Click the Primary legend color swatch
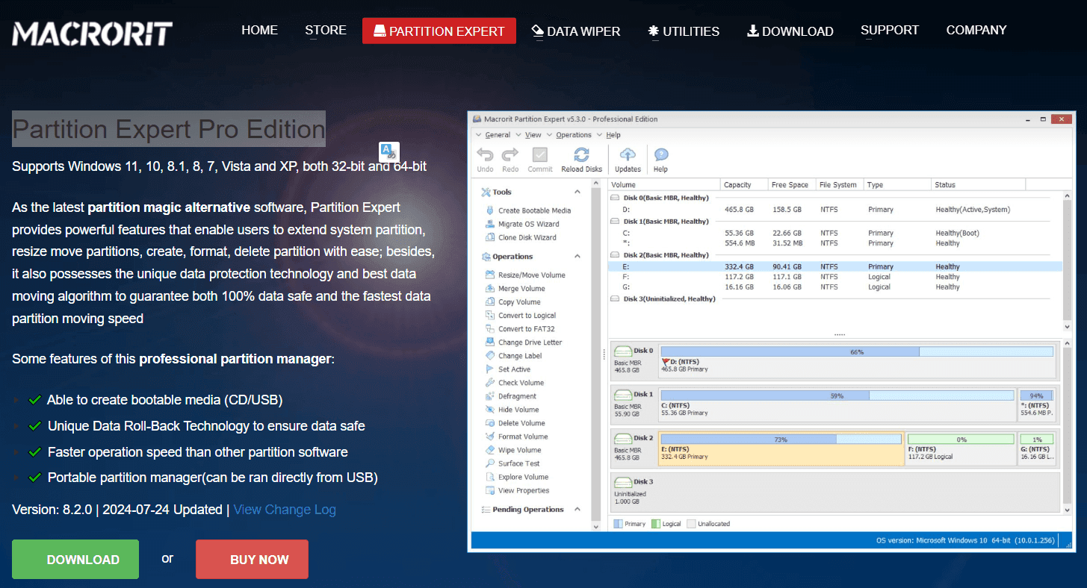This screenshot has width=1087, height=588. pos(618,524)
